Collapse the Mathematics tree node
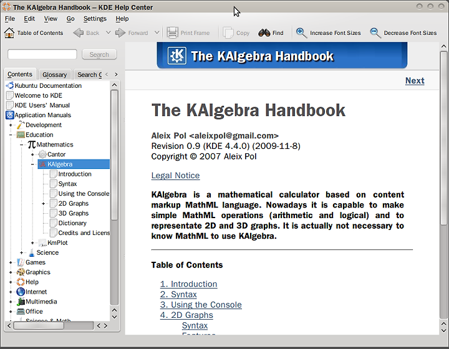Viewport: 449px width, 349px height. click(x=21, y=145)
